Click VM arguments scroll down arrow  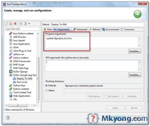[140, 69]
